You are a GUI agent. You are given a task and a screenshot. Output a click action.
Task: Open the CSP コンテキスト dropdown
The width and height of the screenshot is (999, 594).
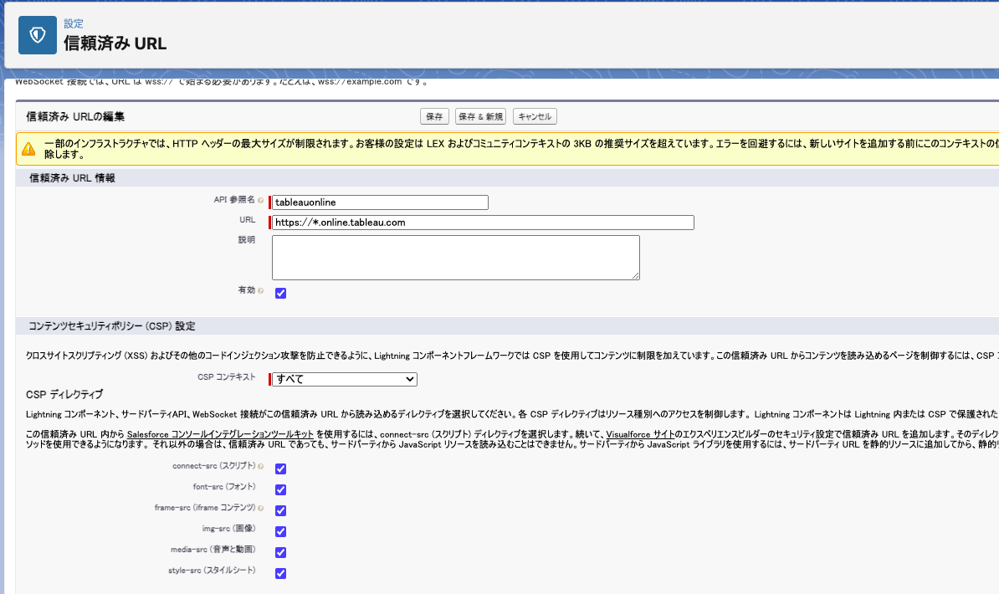point(345,379)
